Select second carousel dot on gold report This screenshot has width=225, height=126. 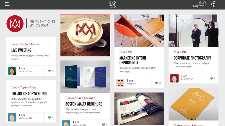(195, 119)
